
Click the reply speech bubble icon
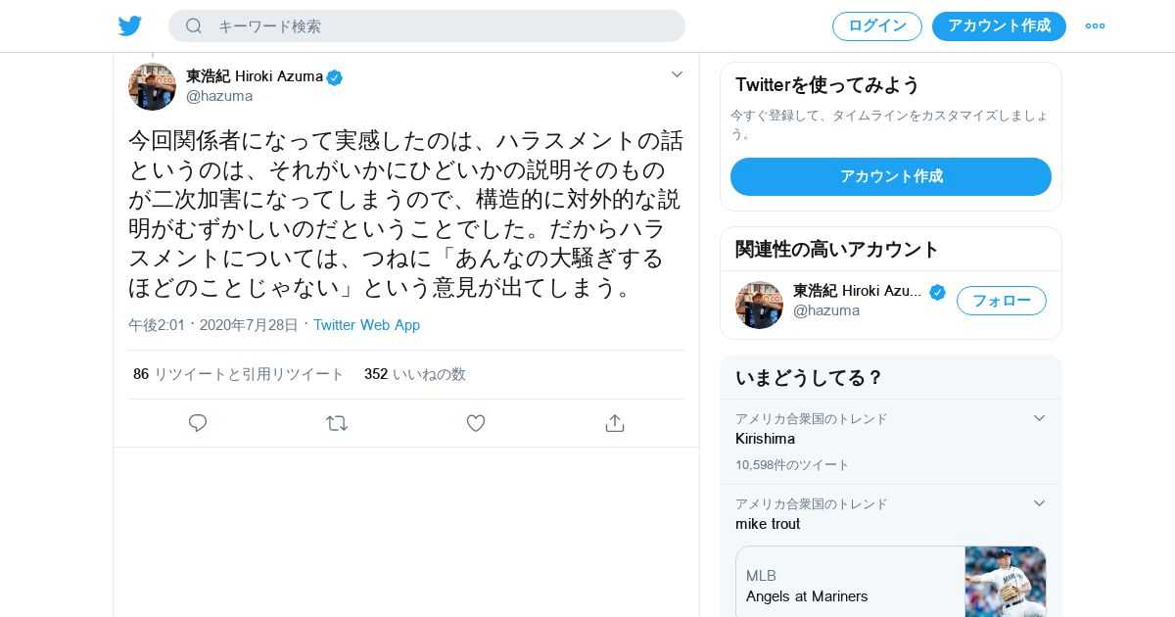click(x=198, y=423)
